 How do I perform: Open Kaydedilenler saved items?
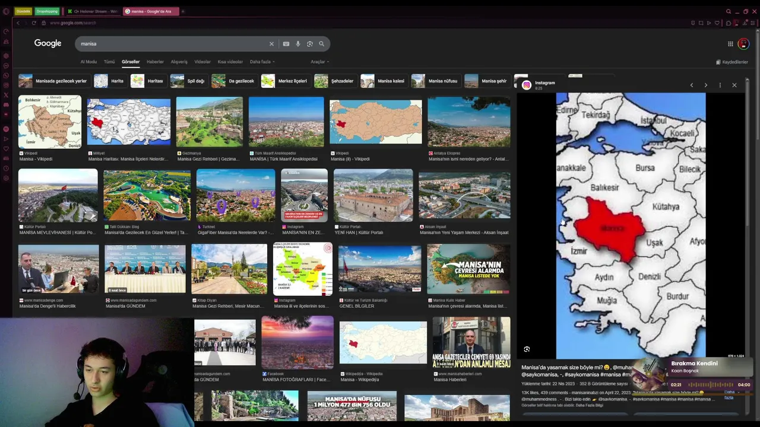point(732,62)
